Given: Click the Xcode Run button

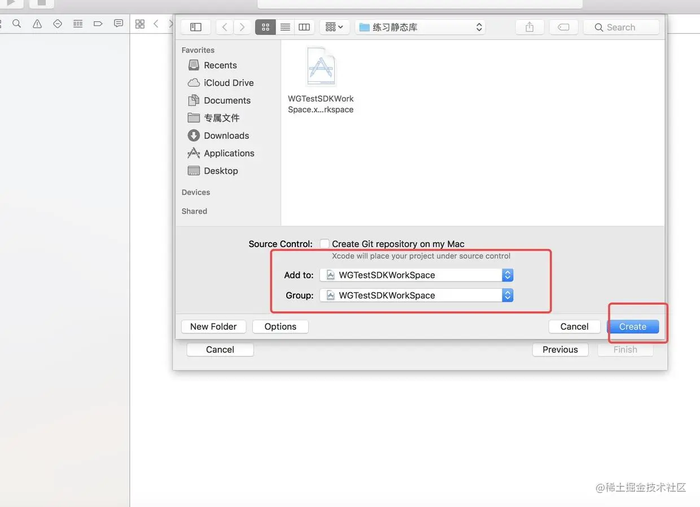Looking at the screenshot, I should click(11, 3).
